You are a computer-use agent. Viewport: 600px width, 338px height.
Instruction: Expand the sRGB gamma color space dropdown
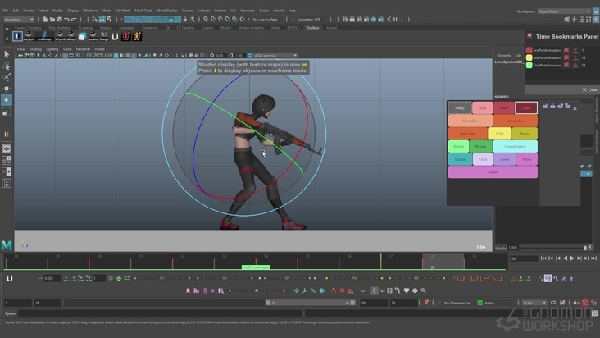[x=273, y=55]
